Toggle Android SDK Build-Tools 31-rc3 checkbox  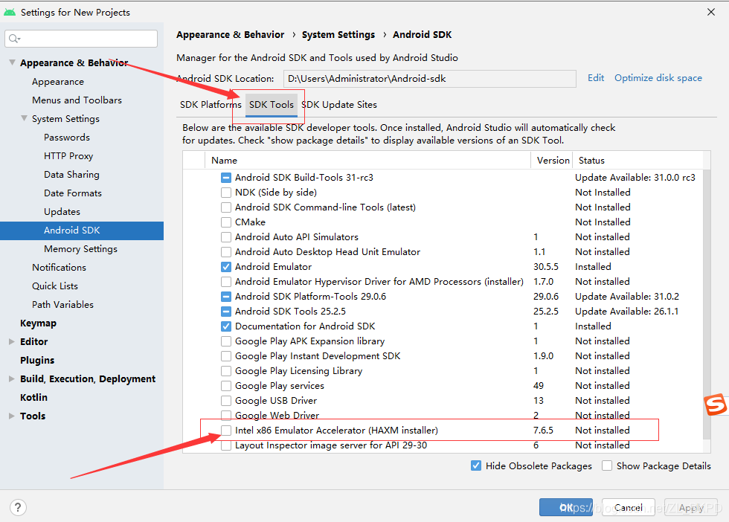pyautogui.click(x=226, y=178)
